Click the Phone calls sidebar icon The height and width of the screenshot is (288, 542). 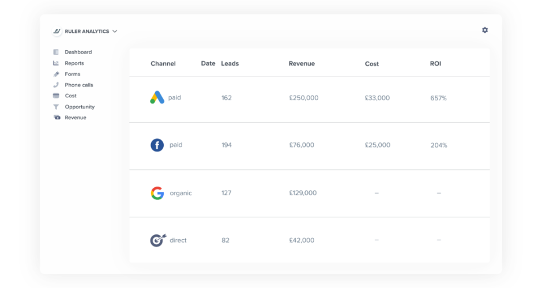point(57,85)
